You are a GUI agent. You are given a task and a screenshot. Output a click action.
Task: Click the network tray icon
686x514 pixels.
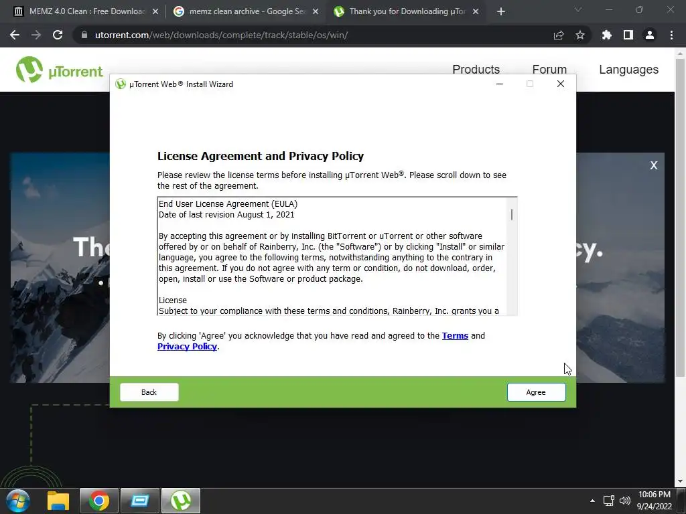coord(608,501)
